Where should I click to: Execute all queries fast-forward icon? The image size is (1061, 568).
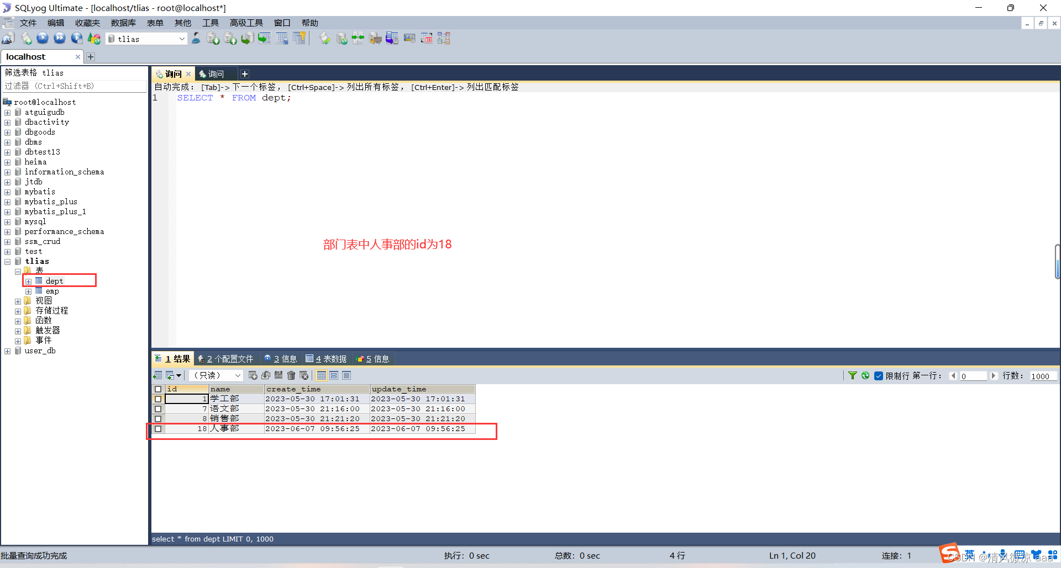click(60, 39)
